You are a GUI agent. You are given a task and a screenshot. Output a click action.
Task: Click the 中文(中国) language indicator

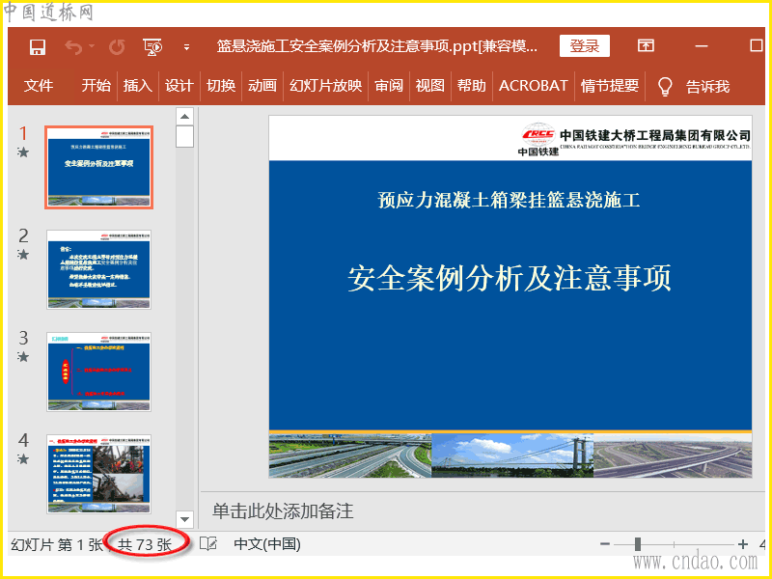coord(267,544)
